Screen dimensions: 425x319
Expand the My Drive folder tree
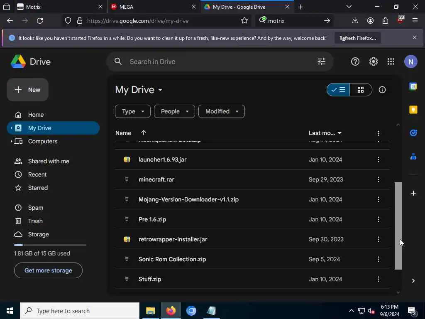point(11,128)
